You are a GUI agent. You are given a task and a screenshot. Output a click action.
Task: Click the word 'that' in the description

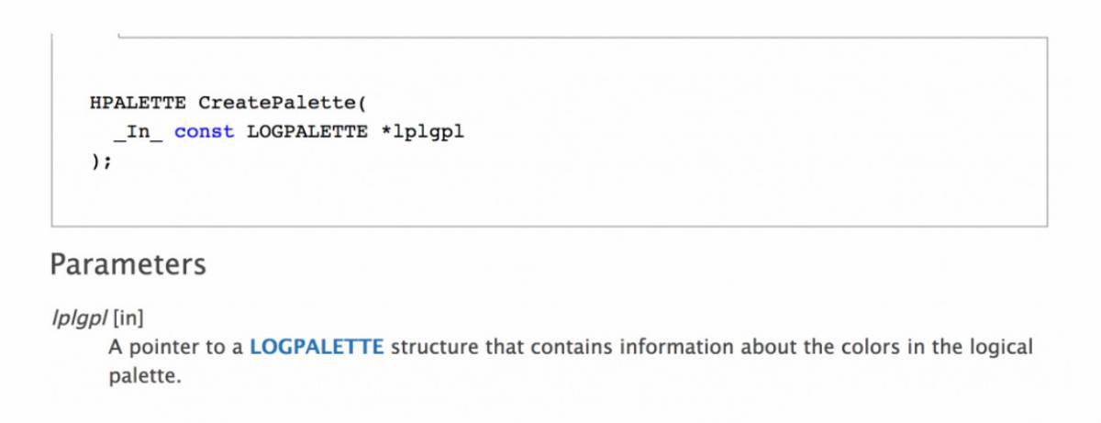pos(501,348)
